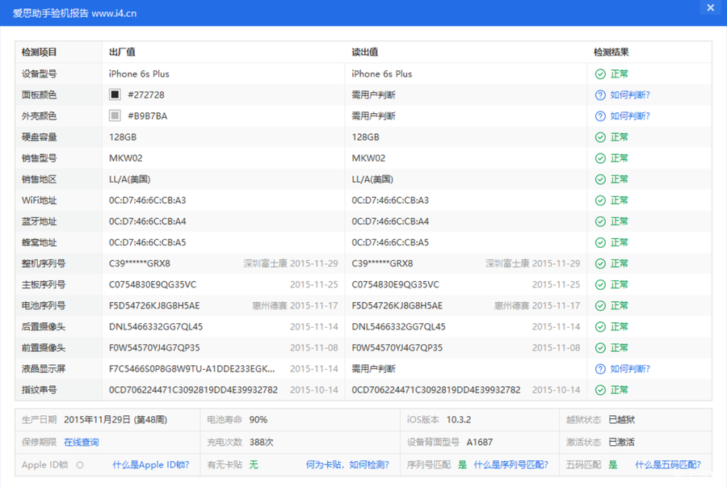
Task: Select factory value MKW02
Action: 126,158
